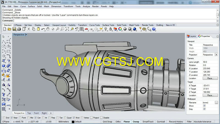Click the Print icon
The height and width of the screenshot is (124, 220).
coord(19,29)
